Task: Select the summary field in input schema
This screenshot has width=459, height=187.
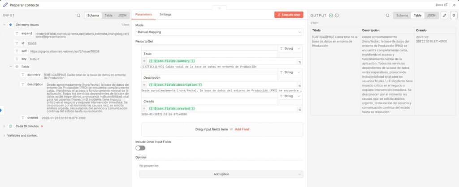Action: click(31, 75)
